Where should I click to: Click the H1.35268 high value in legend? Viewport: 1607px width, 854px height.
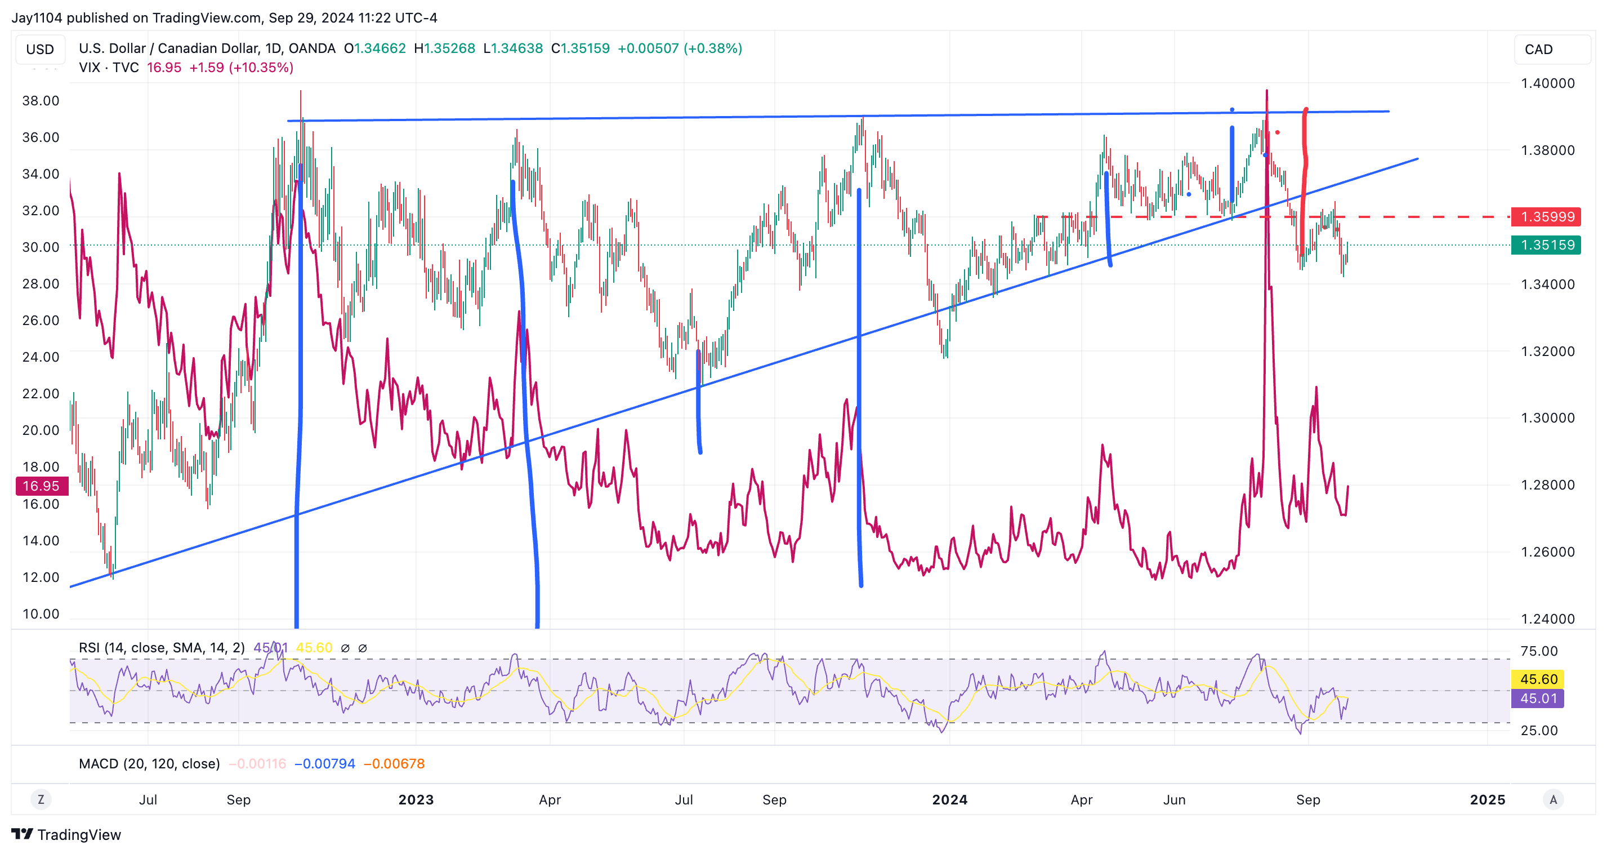[x=444, y=48]
